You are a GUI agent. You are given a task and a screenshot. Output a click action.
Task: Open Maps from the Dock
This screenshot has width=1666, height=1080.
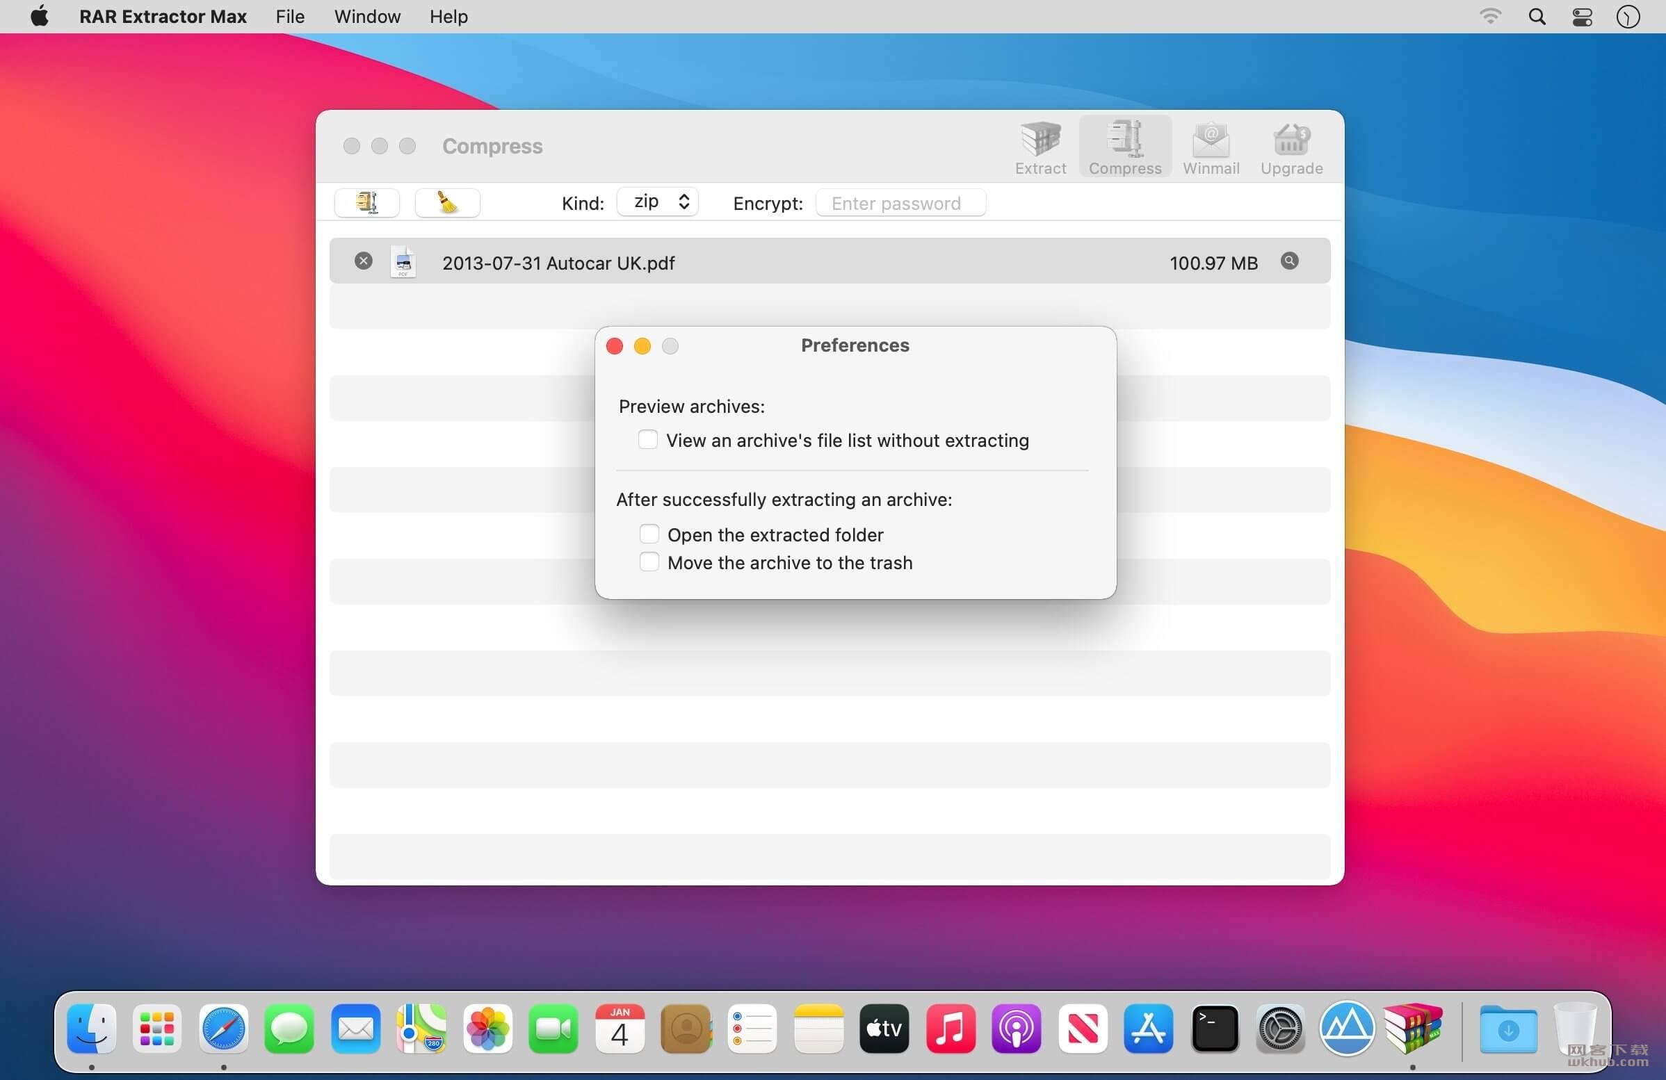pos(421,1028)
